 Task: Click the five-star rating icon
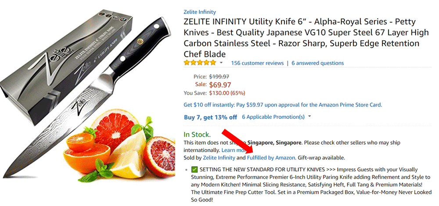[x=200, y=63]
